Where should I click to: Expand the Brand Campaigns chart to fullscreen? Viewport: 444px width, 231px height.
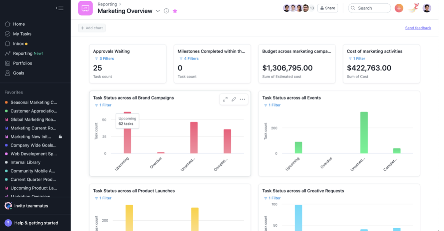tap(225, 99)
